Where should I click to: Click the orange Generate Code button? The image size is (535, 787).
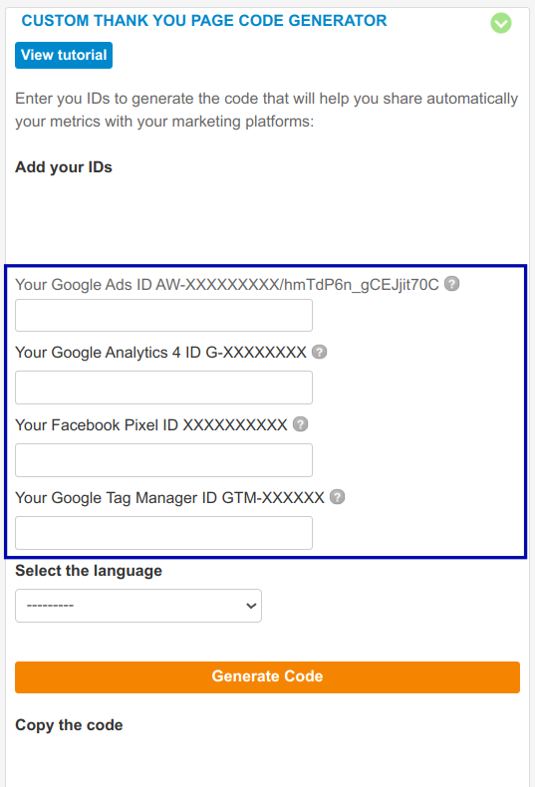point(267,677)
